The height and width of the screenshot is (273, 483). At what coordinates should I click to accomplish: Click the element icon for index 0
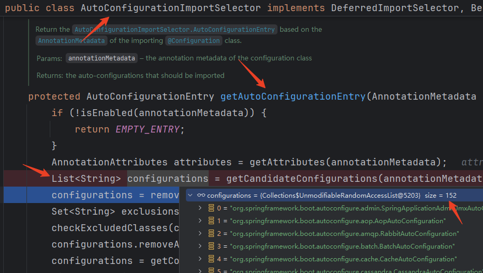(211, 208)
